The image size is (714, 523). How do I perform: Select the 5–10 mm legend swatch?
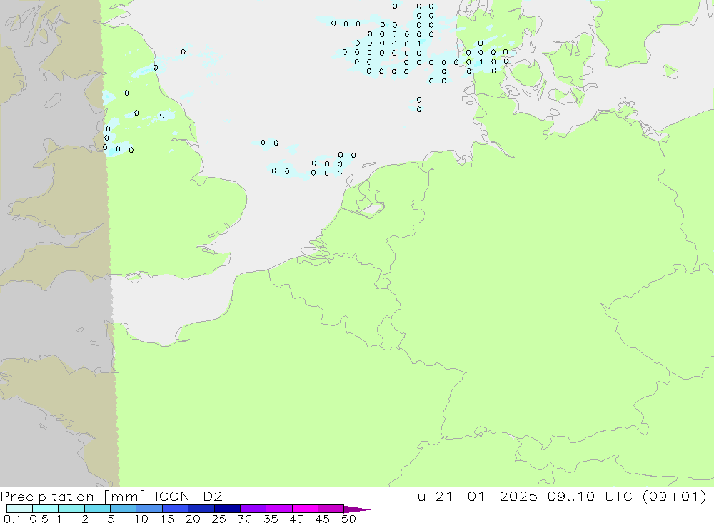pos(123,509)
